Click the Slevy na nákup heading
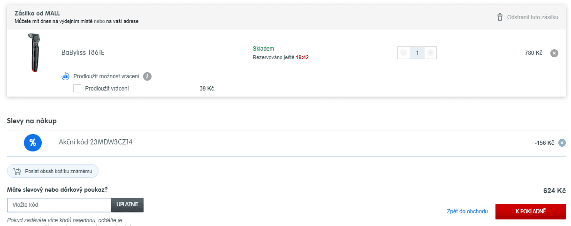571x226 pixels. (32, 121)
